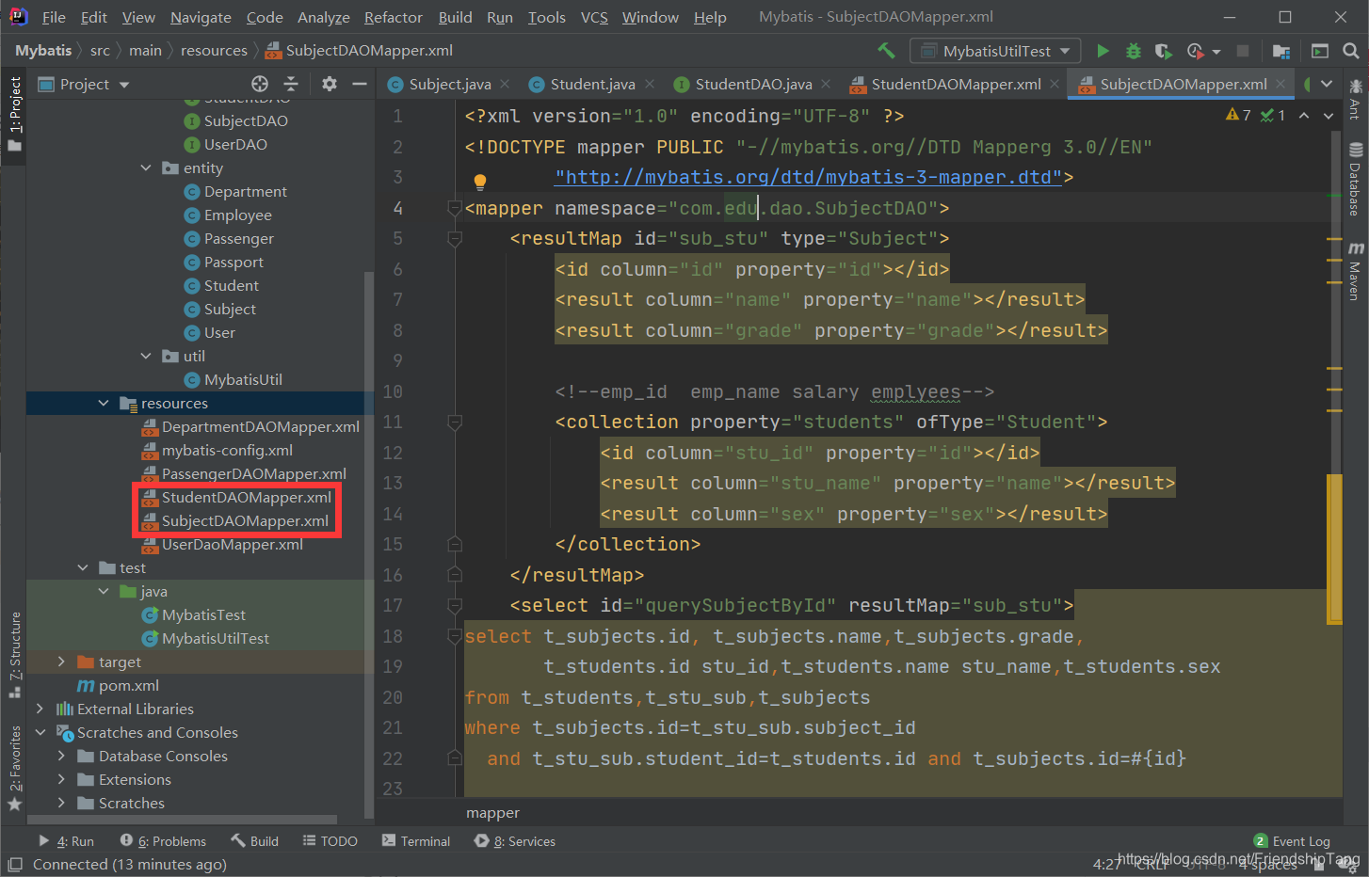Screen dimensions: 1369x877
Task: Open the Event Log button
Action: coord(1292,841)
